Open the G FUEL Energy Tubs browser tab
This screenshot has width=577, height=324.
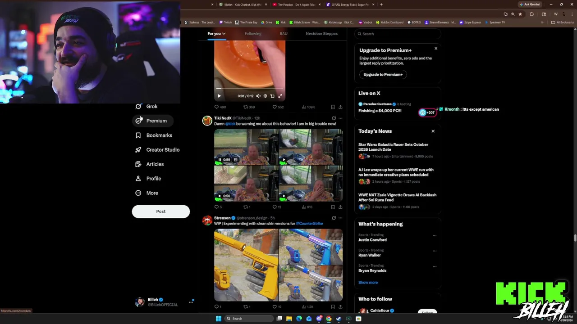350,4
